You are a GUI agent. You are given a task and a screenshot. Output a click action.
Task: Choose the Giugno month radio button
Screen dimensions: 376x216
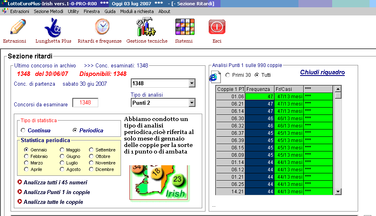tap(62, 156)
